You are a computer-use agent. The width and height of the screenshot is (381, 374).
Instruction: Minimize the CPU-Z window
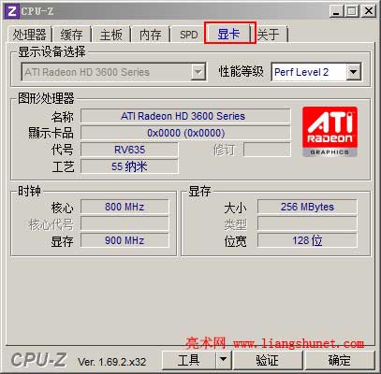point(336,11)
